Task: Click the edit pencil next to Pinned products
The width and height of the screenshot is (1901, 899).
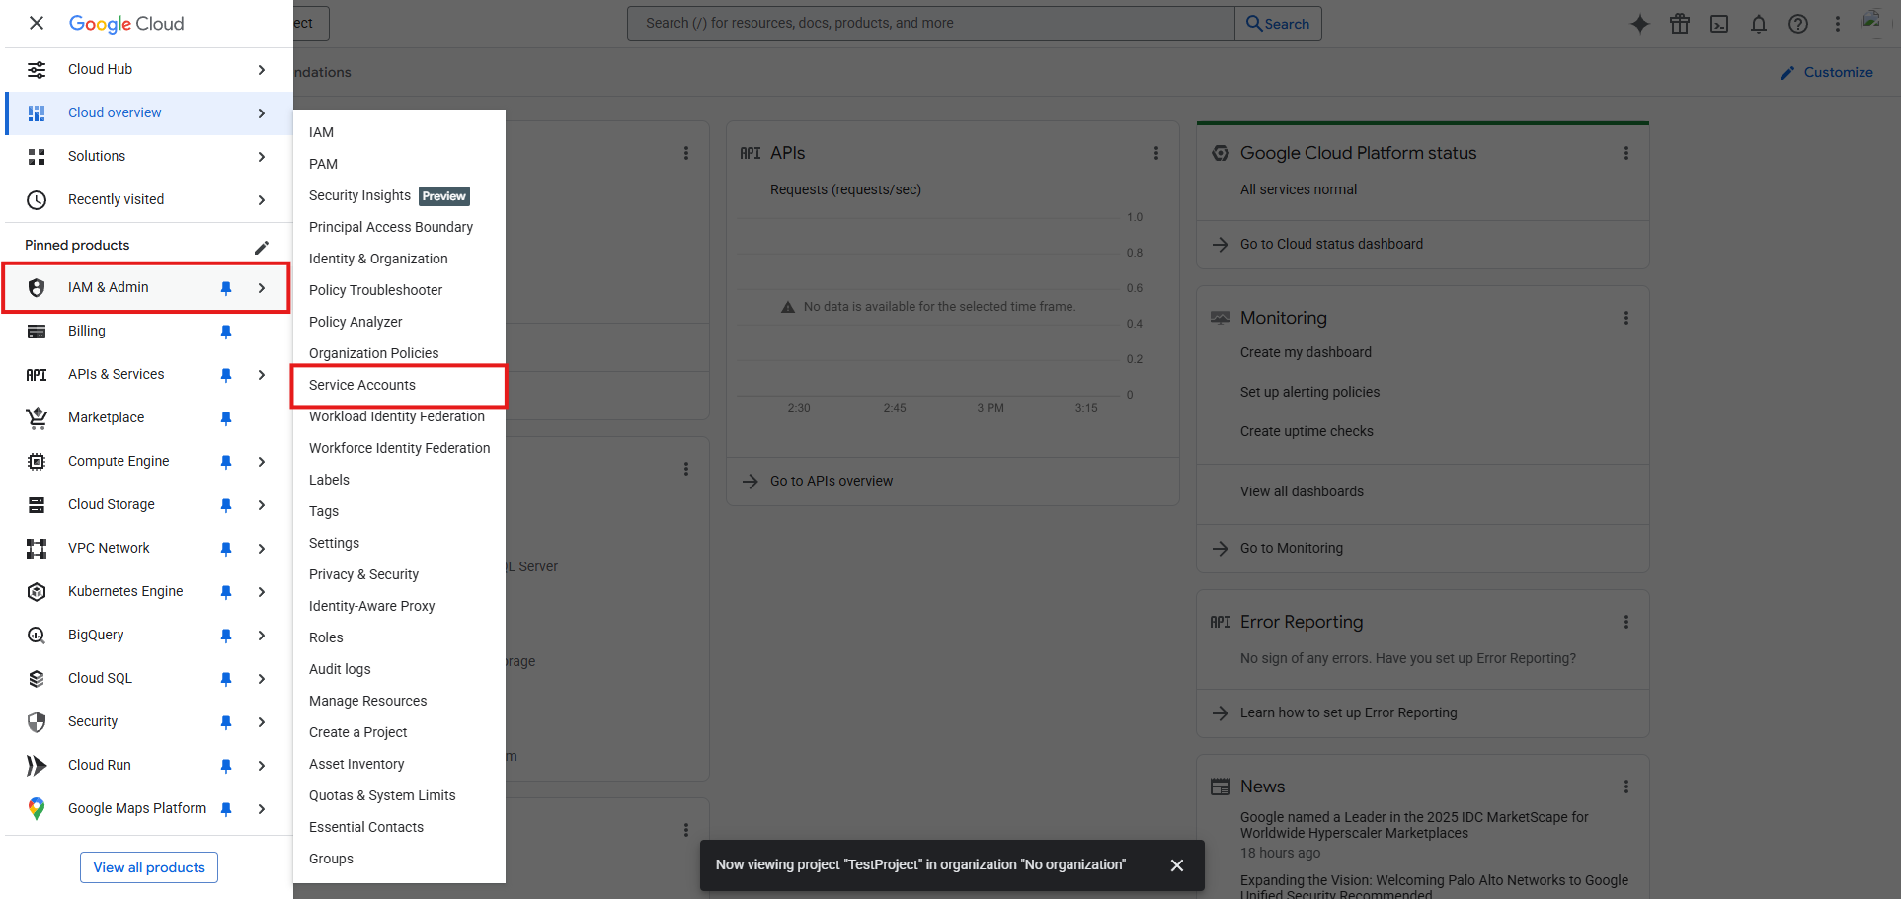Action: click(x=262, y=247)
